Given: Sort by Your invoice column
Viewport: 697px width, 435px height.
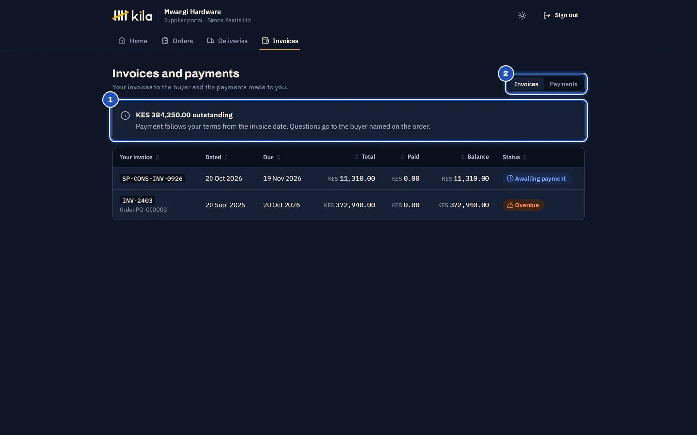Looking at the screenshot, I should pos(139,157).
